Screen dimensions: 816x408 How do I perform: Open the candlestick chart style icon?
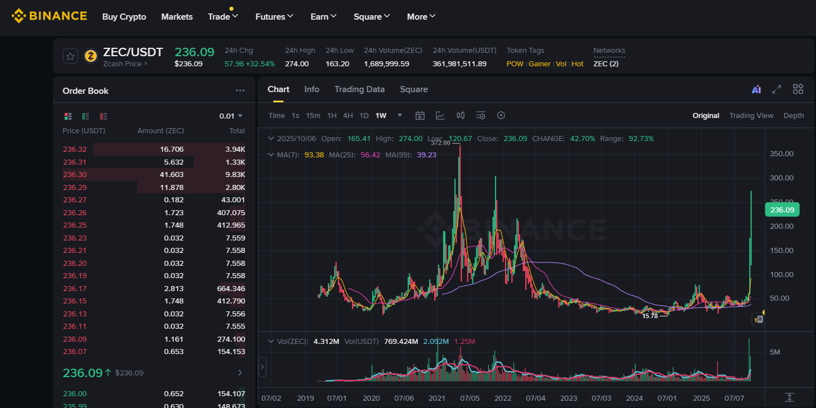tap(461, 116)
